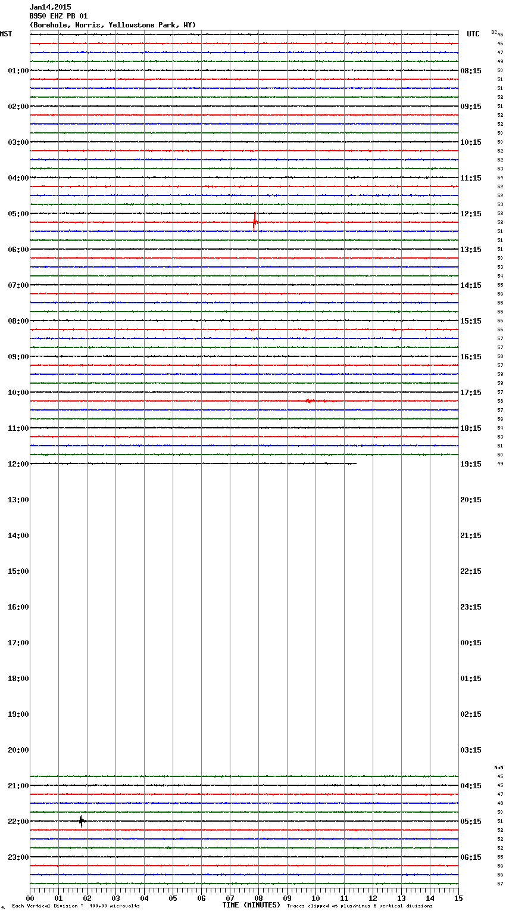Select the 01:00 MST time label
506x914 pixels.
click(18, 71)
